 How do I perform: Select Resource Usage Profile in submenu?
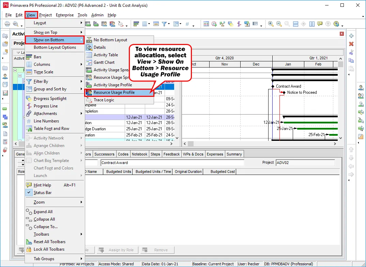pyautogui.click(x=114, y=92)
